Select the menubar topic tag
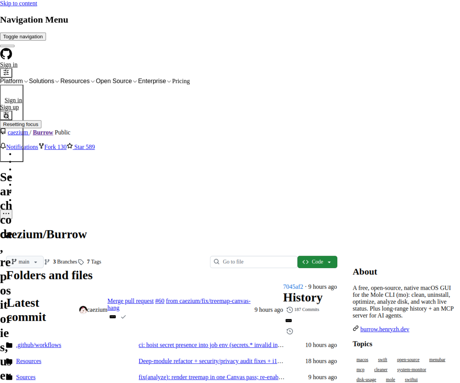Image resolution: width=460 pixels, height=383 pixels. point(437,360)
